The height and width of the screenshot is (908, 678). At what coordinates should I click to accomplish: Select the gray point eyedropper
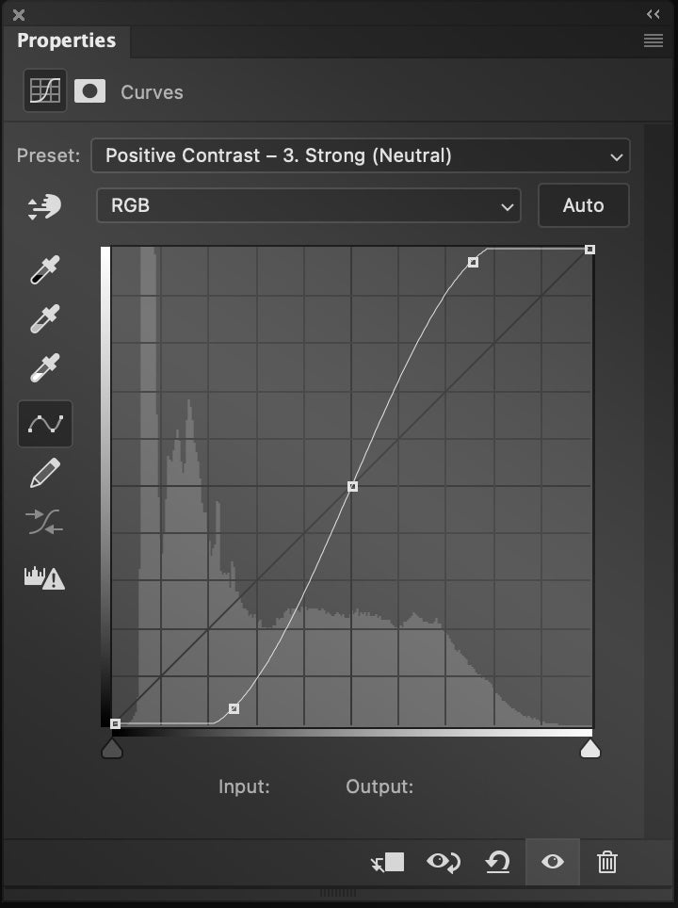pyautogui.click(x=44, y=318)
